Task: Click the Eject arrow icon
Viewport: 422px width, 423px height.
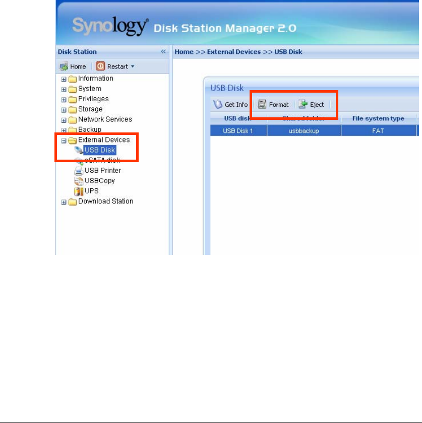Action: click(x=303, y=104)
